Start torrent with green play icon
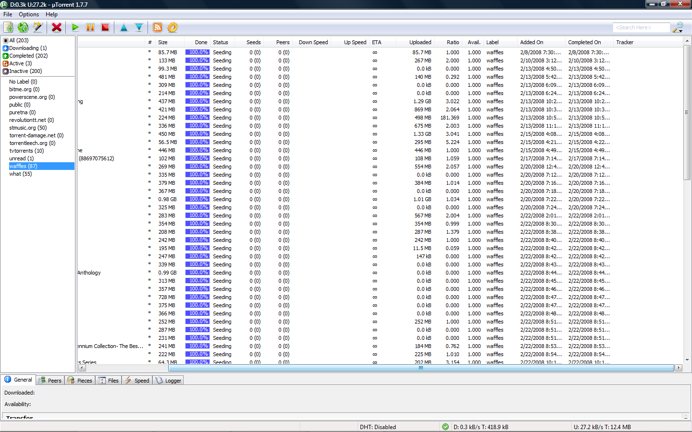 [75, 27]
